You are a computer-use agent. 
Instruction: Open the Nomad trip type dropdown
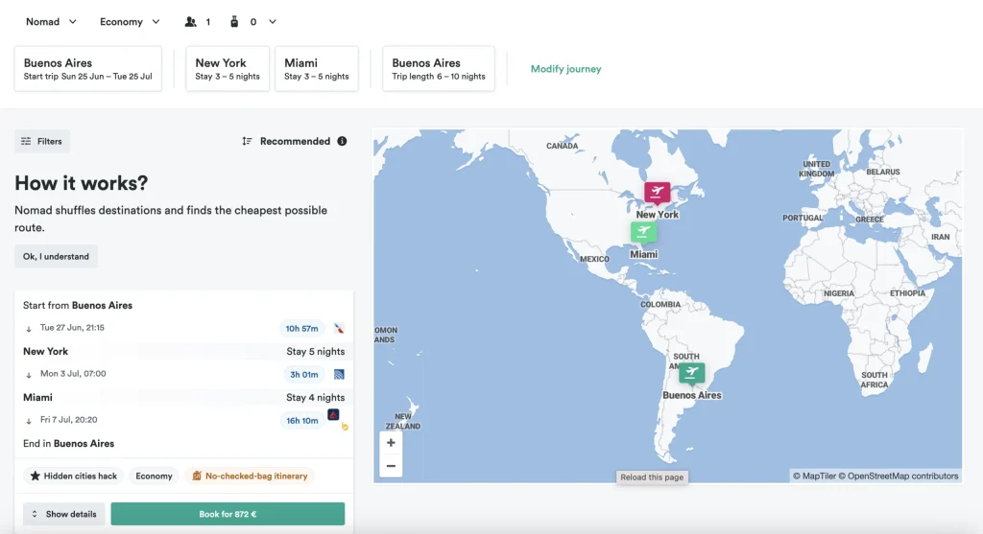(51, 22)
